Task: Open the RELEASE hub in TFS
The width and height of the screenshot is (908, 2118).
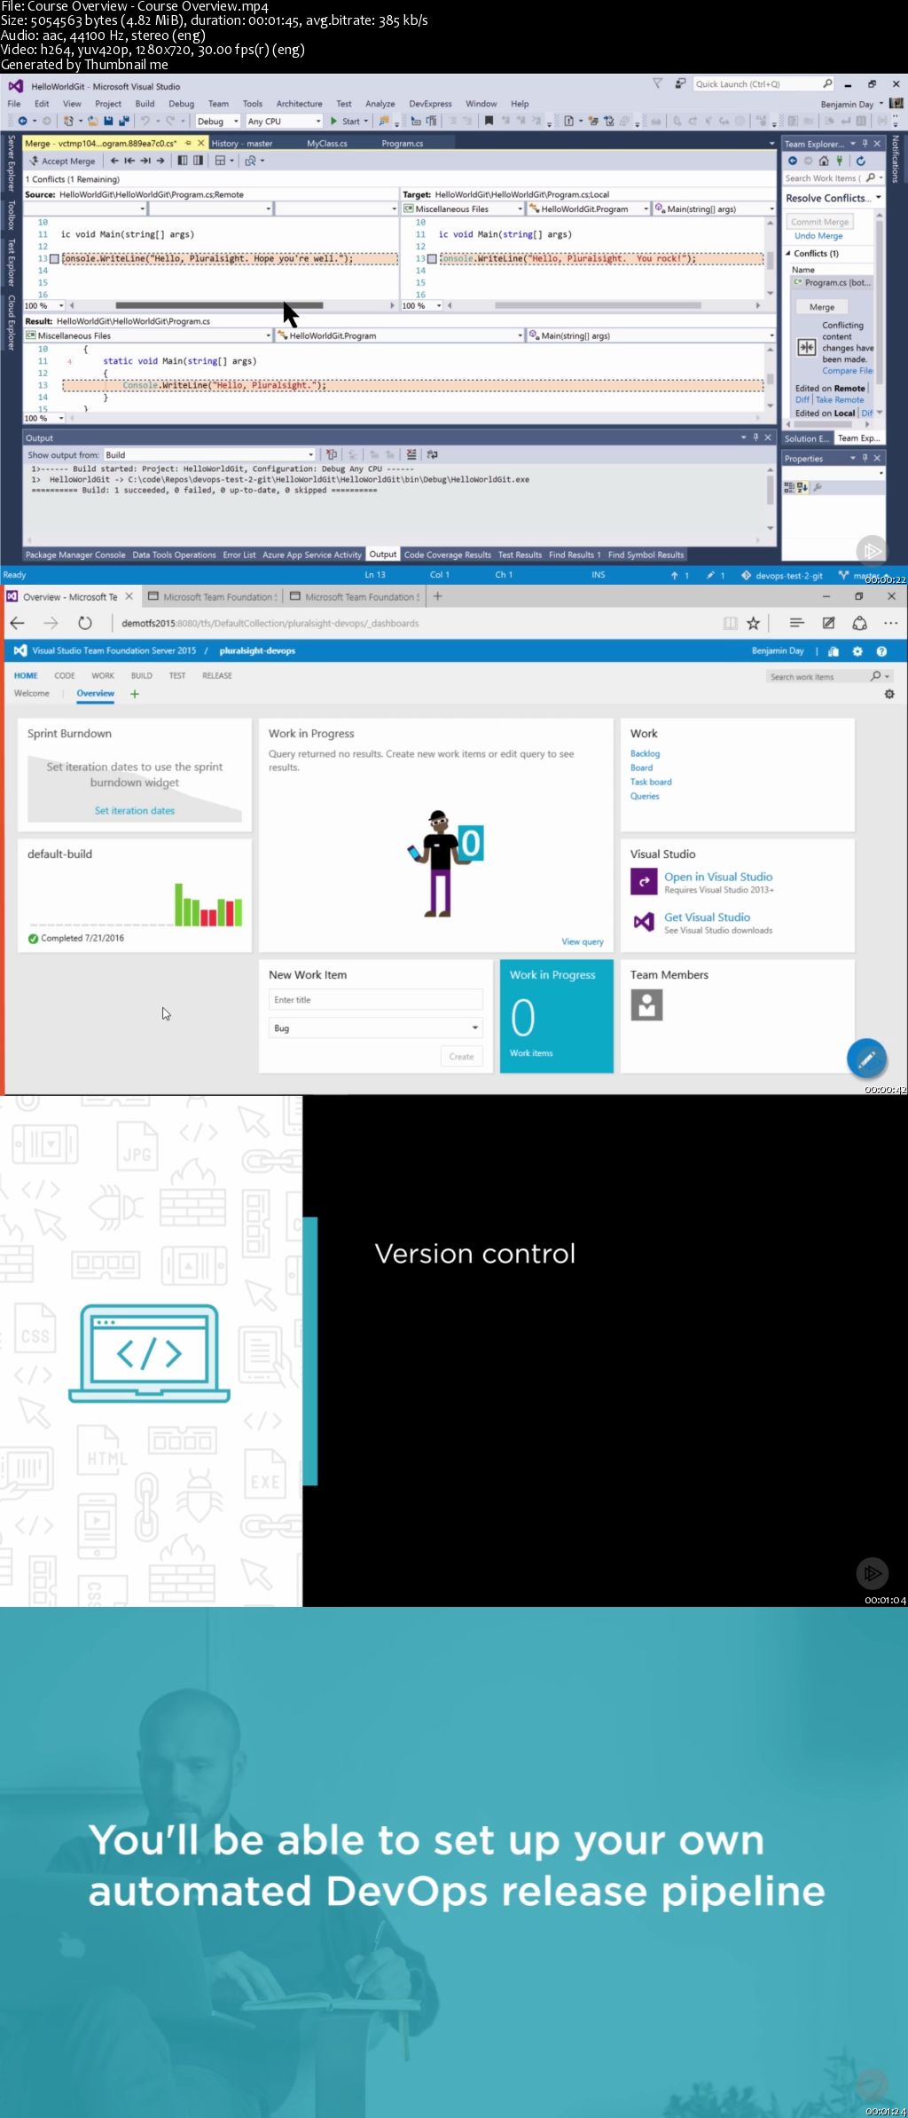Action: pos(216,675)
